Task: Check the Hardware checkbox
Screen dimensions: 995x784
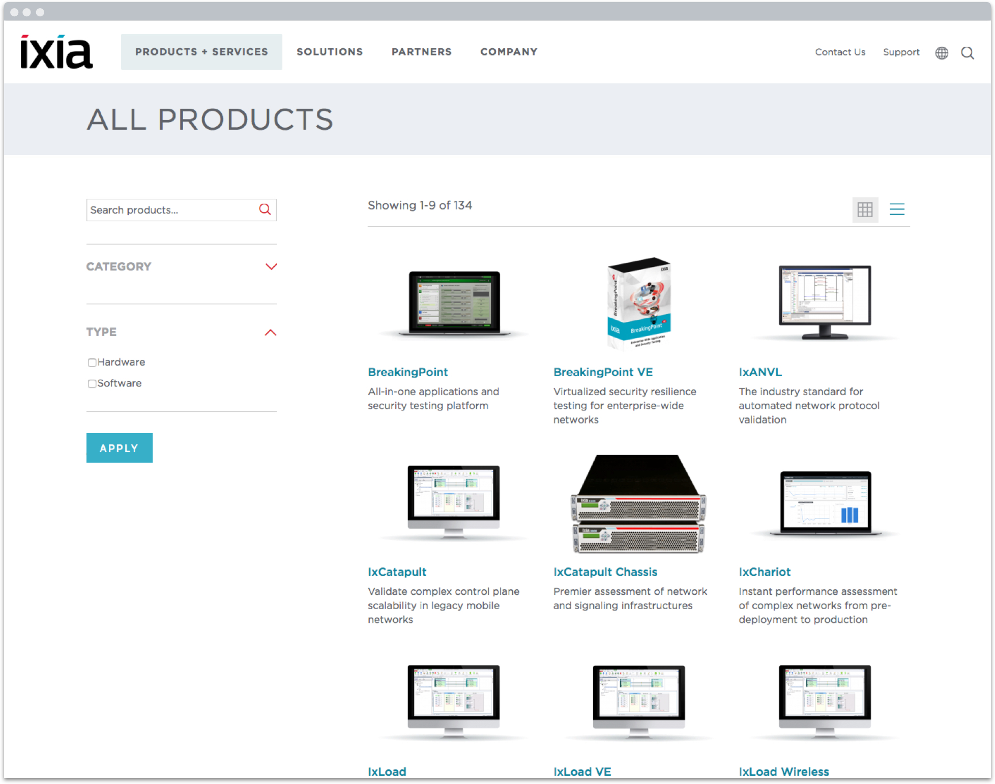Action: click(92, 363)
